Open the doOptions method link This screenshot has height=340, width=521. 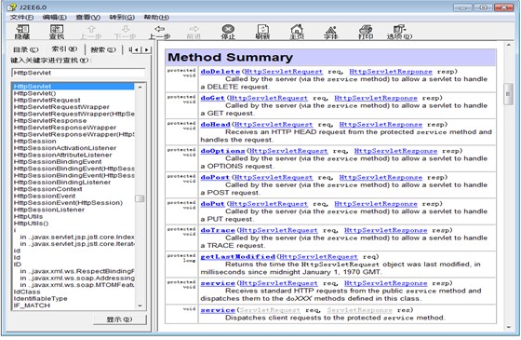point(222,151)
